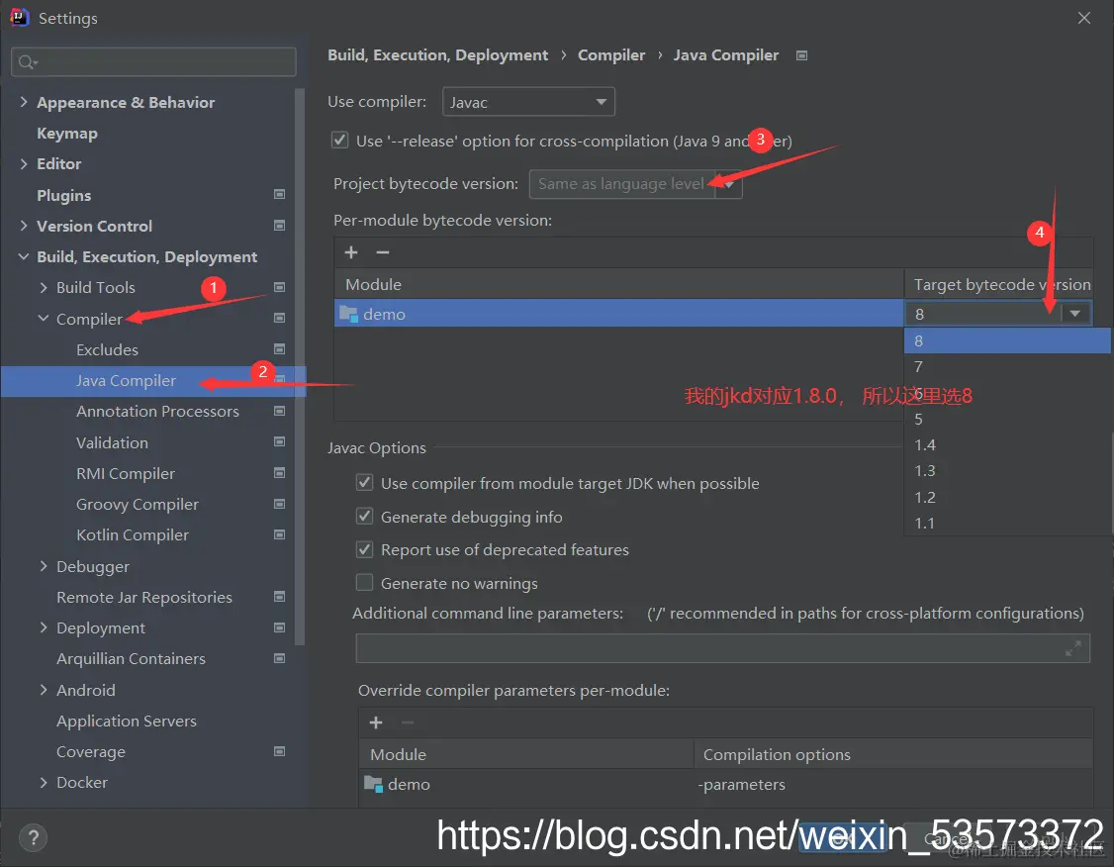Select bytecode version 1.4 in list
The width and height of the screenshot is (1114, 867).
[x=1007, y=444]
